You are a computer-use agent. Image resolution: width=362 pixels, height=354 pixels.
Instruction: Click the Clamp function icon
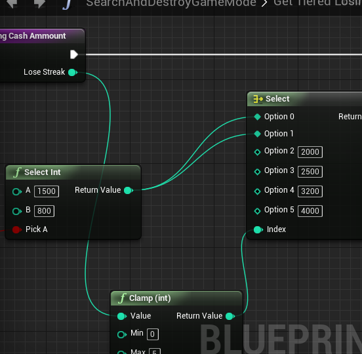point(123,298)
